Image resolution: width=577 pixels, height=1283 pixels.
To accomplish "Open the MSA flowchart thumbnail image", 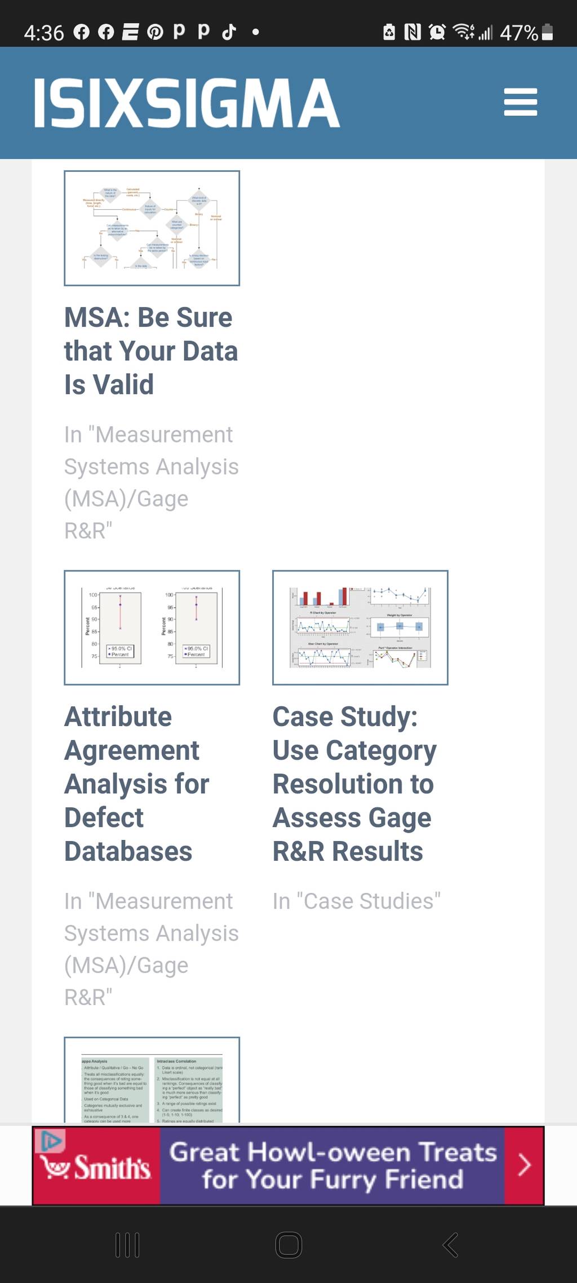I will pyautogui.click(x=152, y=228).
